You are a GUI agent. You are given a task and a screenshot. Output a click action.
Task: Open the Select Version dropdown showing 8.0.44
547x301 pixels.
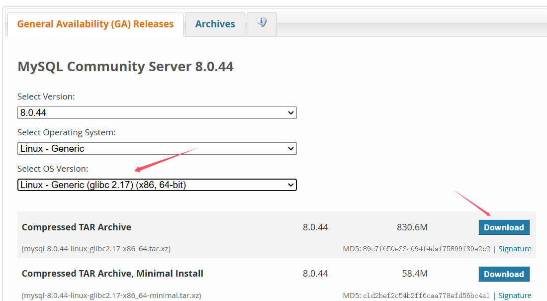(157, 113)
